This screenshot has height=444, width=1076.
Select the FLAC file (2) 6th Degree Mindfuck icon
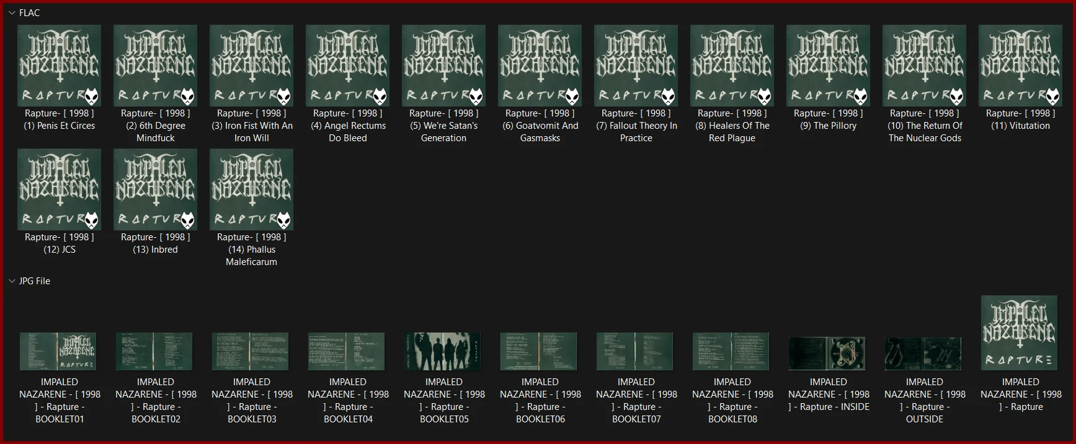tap(156, 66)
